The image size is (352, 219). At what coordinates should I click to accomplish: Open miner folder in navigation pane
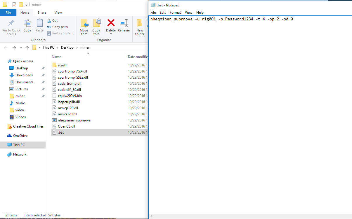pos(20,96)
